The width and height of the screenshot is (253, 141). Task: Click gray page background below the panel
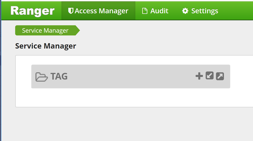[127, 124]
